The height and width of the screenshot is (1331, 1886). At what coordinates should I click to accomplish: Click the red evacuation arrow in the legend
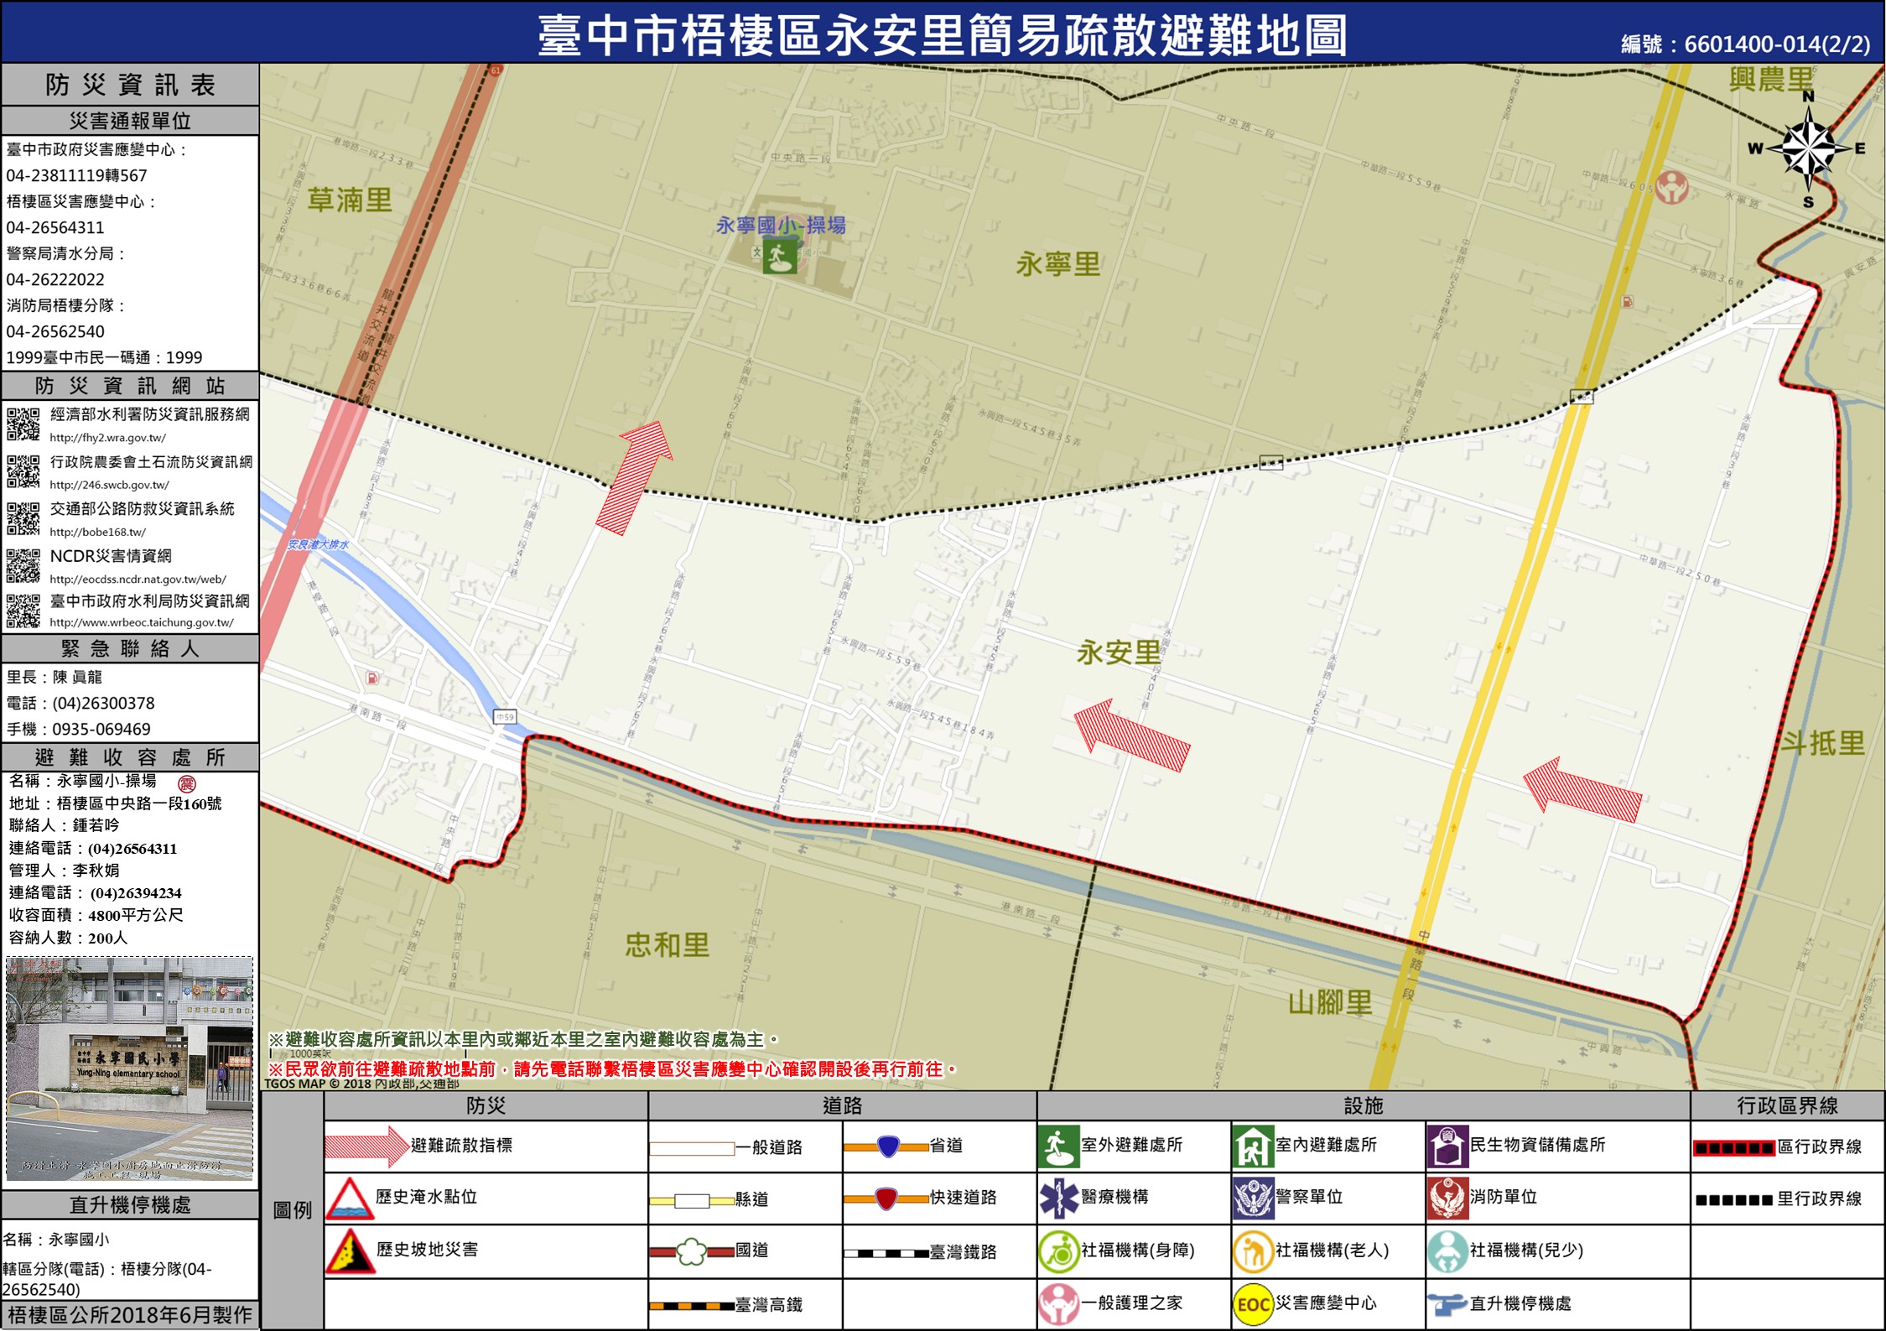coord(366,1146)
